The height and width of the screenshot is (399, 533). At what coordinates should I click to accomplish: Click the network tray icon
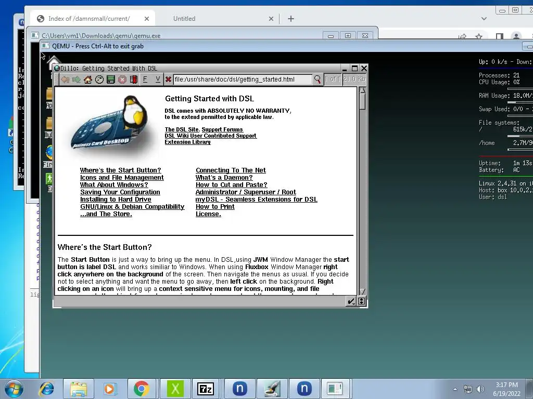pyautogui.click(x=468, y=389)
